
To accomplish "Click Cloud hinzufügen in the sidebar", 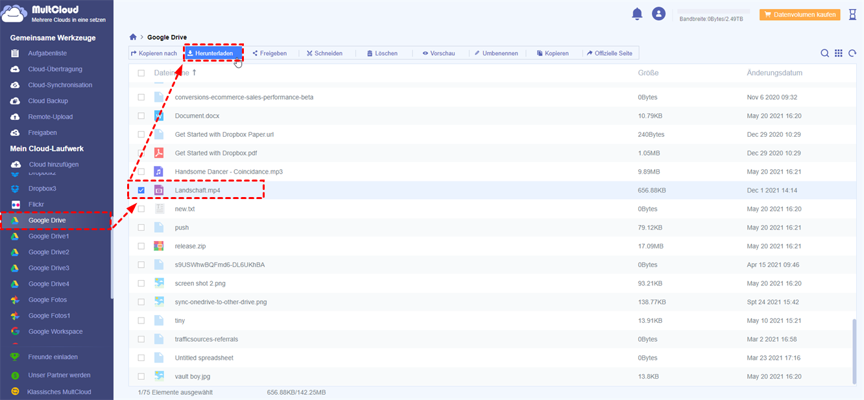I will pos(54,165).
